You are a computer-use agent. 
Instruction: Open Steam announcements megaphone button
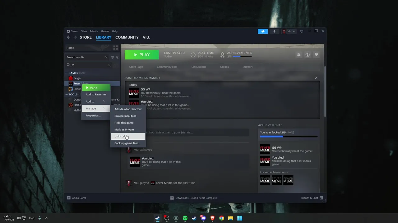click(x=263, y=31)
